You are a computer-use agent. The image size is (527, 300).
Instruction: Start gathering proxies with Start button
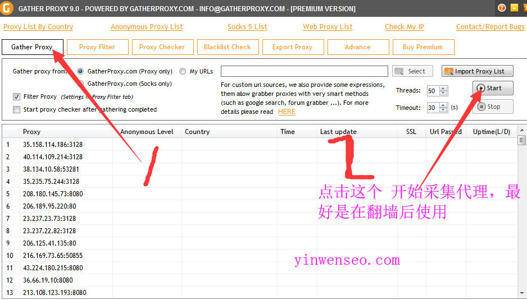[493, 88]
